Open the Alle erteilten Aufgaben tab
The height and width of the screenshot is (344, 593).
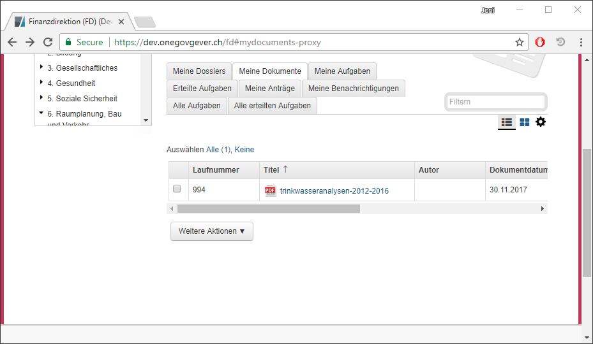click(x=273, y=106)
